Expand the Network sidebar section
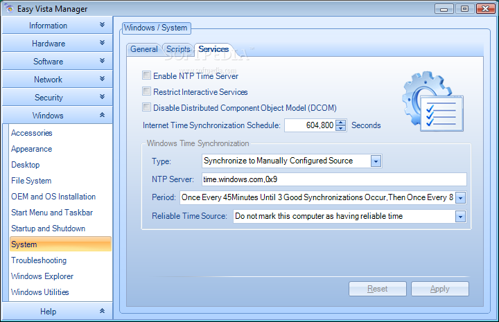The width and height of the screenshot is (499, 322). pos(58,79)
